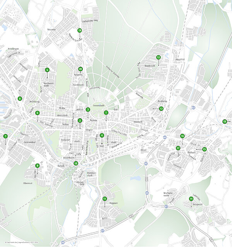This screenshot has height=248, width=232.
Task: Select marker 11 in Rüppurr
Action: pyautogui.click(x=105, y=199)
